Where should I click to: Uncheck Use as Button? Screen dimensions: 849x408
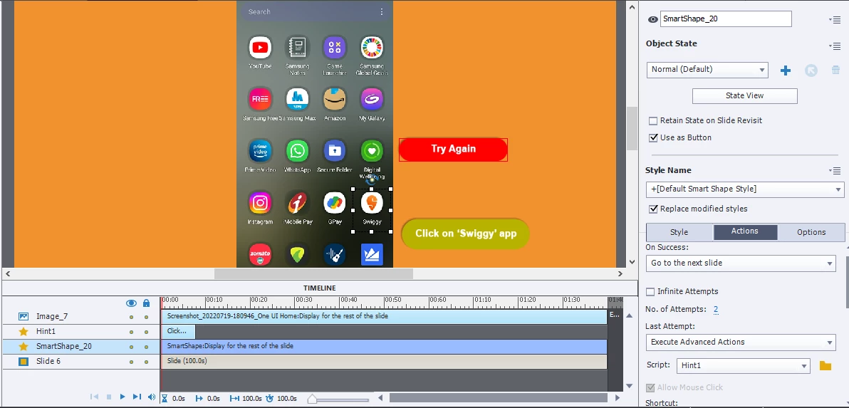653,138
